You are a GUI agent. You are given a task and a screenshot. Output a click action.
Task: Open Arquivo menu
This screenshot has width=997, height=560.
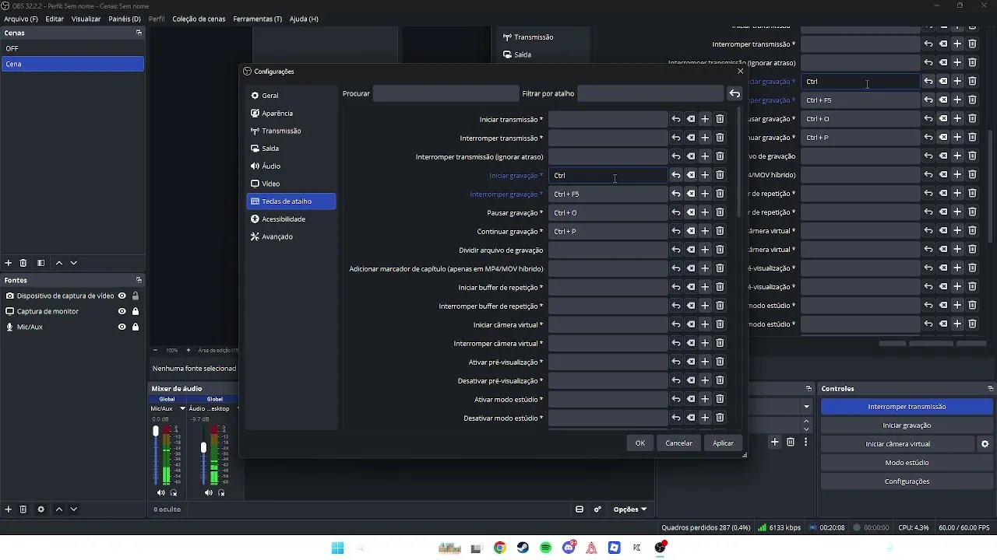click(21, 19)
